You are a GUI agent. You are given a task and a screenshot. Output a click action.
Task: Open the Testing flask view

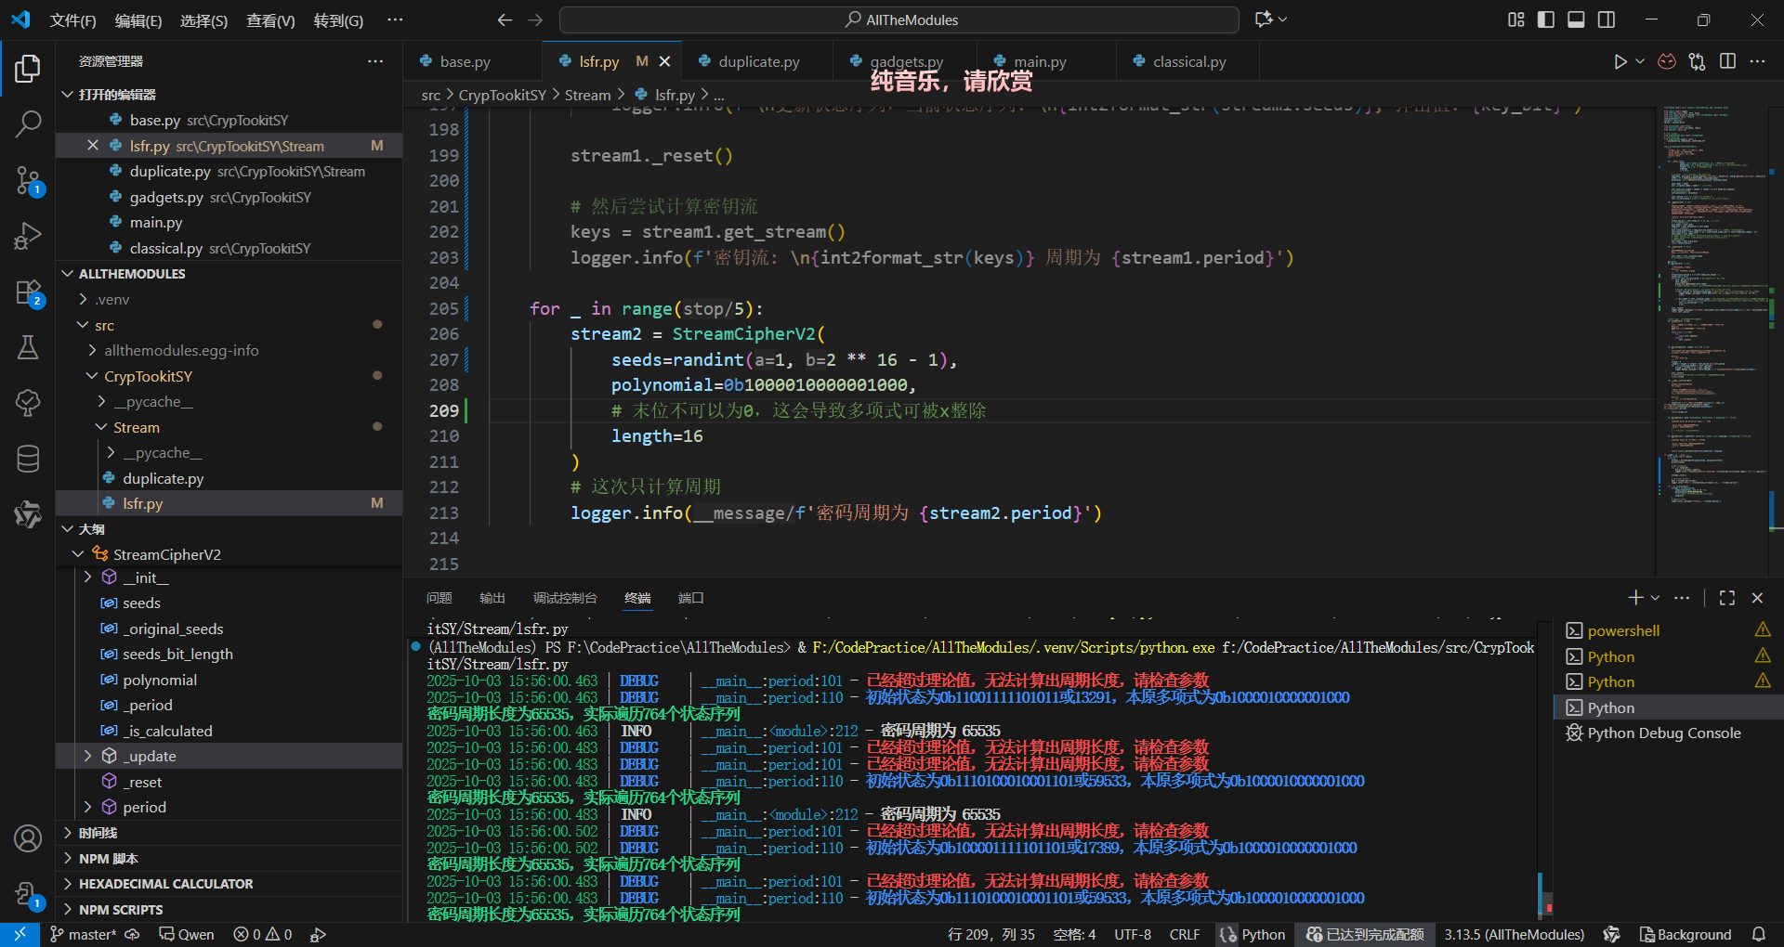click(x=28, y=348)
